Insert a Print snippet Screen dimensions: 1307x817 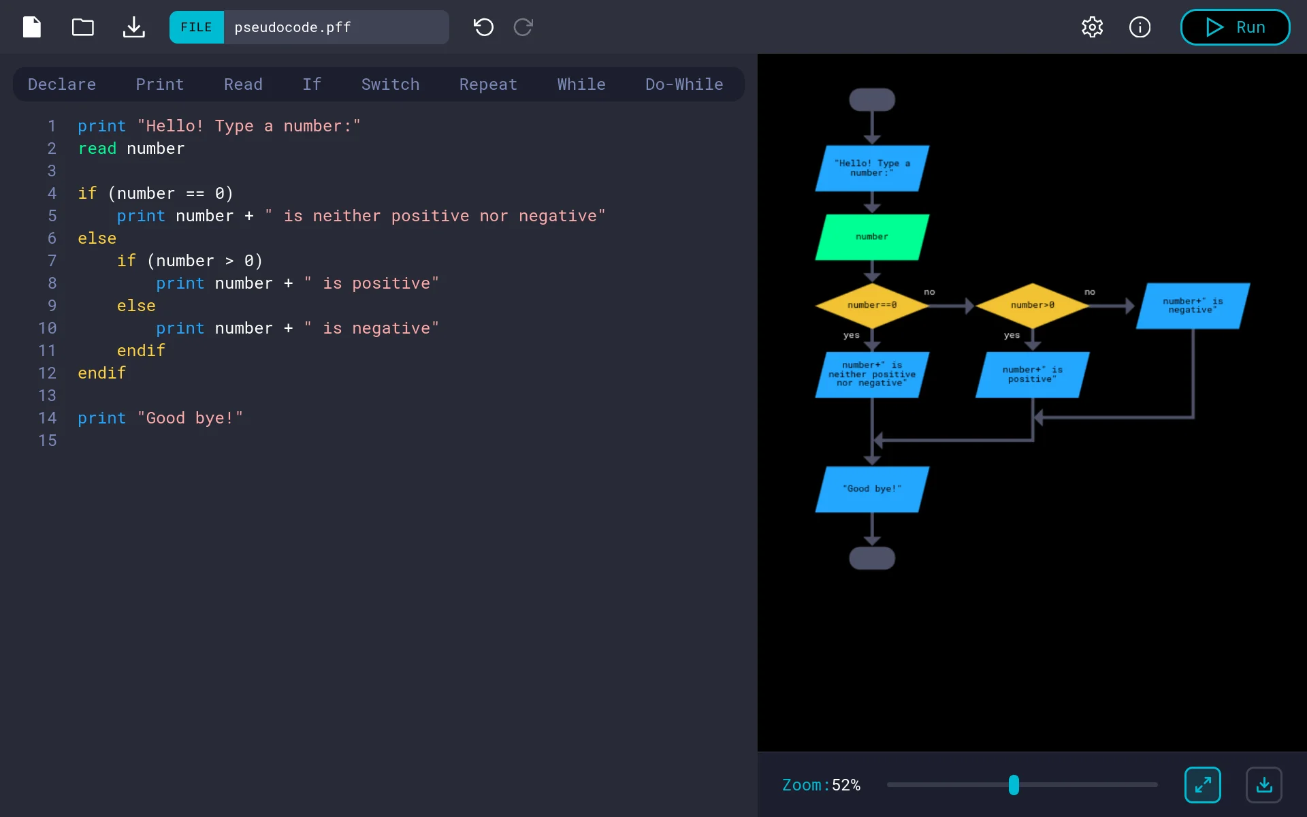pos(160,84)
